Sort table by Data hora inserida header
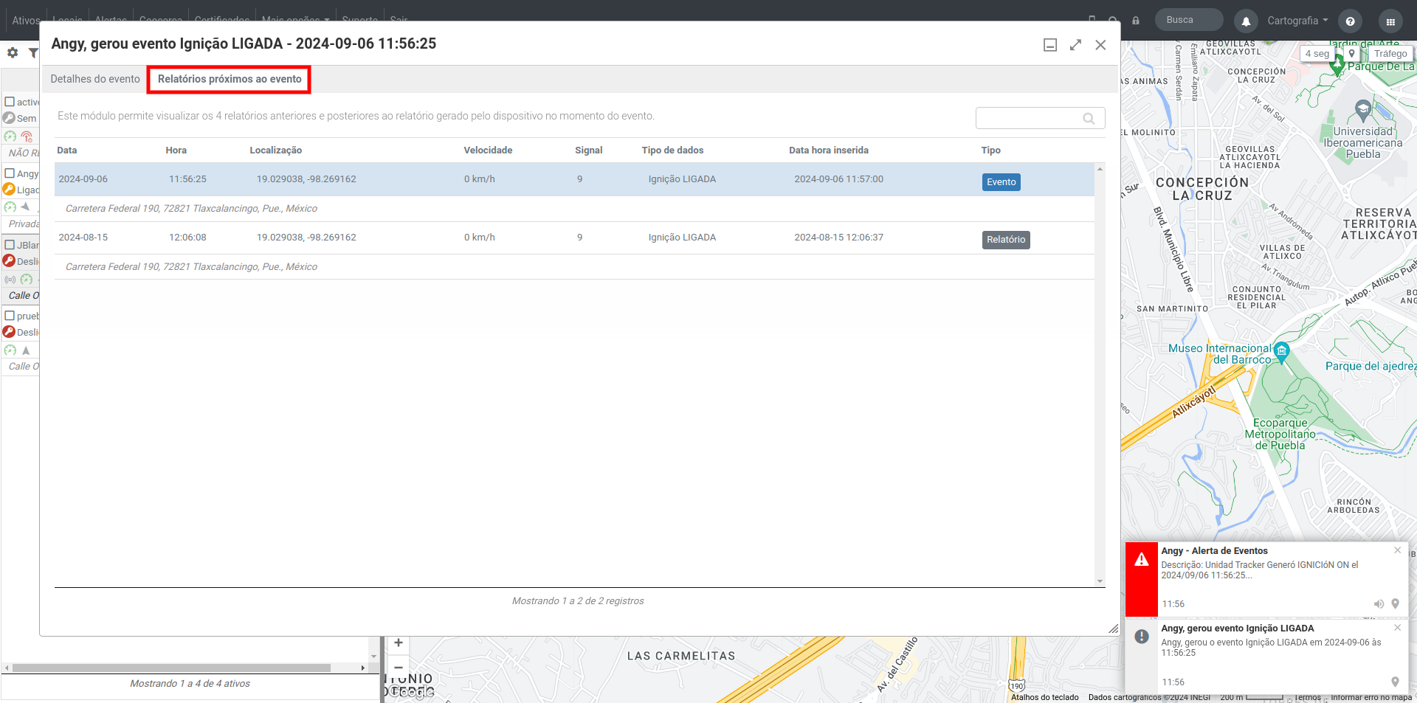The height and width of the screenshot is (703, 1417). click(x=828, y=150)
